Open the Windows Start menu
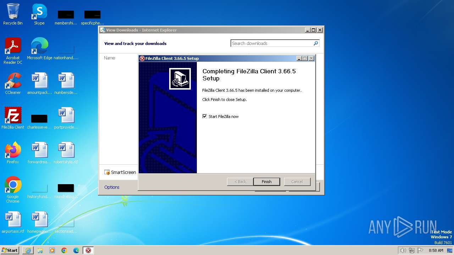The image size is (454, 255). (10, 250)
